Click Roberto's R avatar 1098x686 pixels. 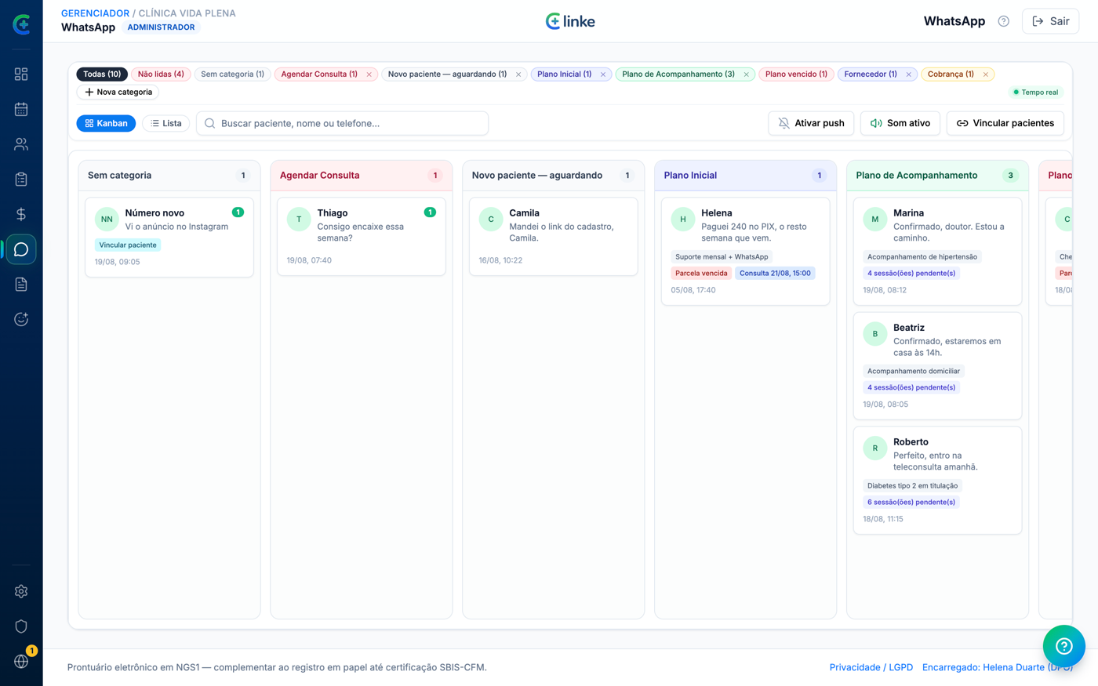pos(875,448)
